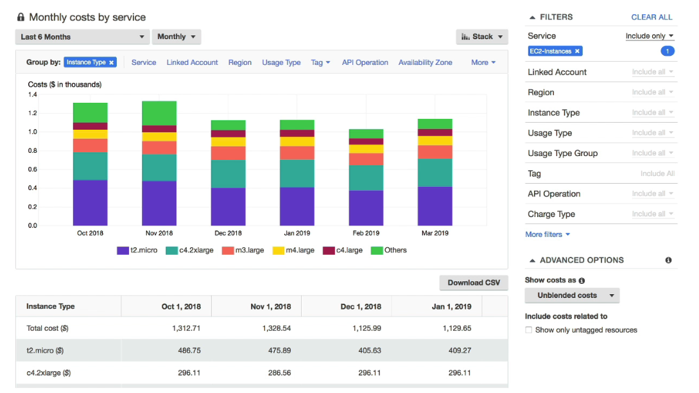Open Service Include only dropdown
699x393 pixels.
(650, 36)
